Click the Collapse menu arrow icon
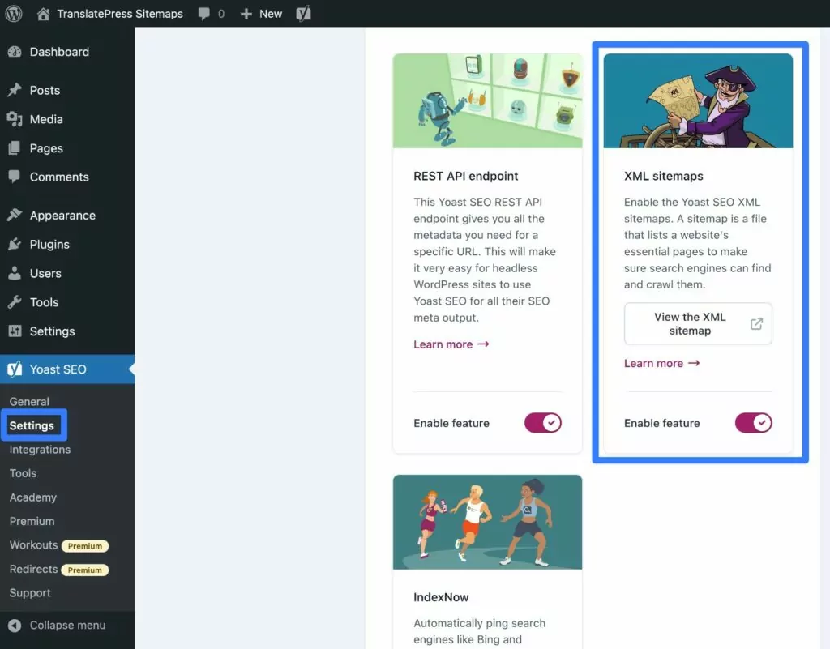830x649 pixels. 15,626
